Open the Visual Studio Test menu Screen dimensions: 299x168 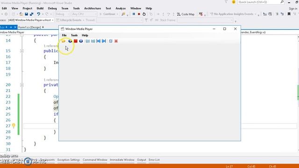pos(108,8)
